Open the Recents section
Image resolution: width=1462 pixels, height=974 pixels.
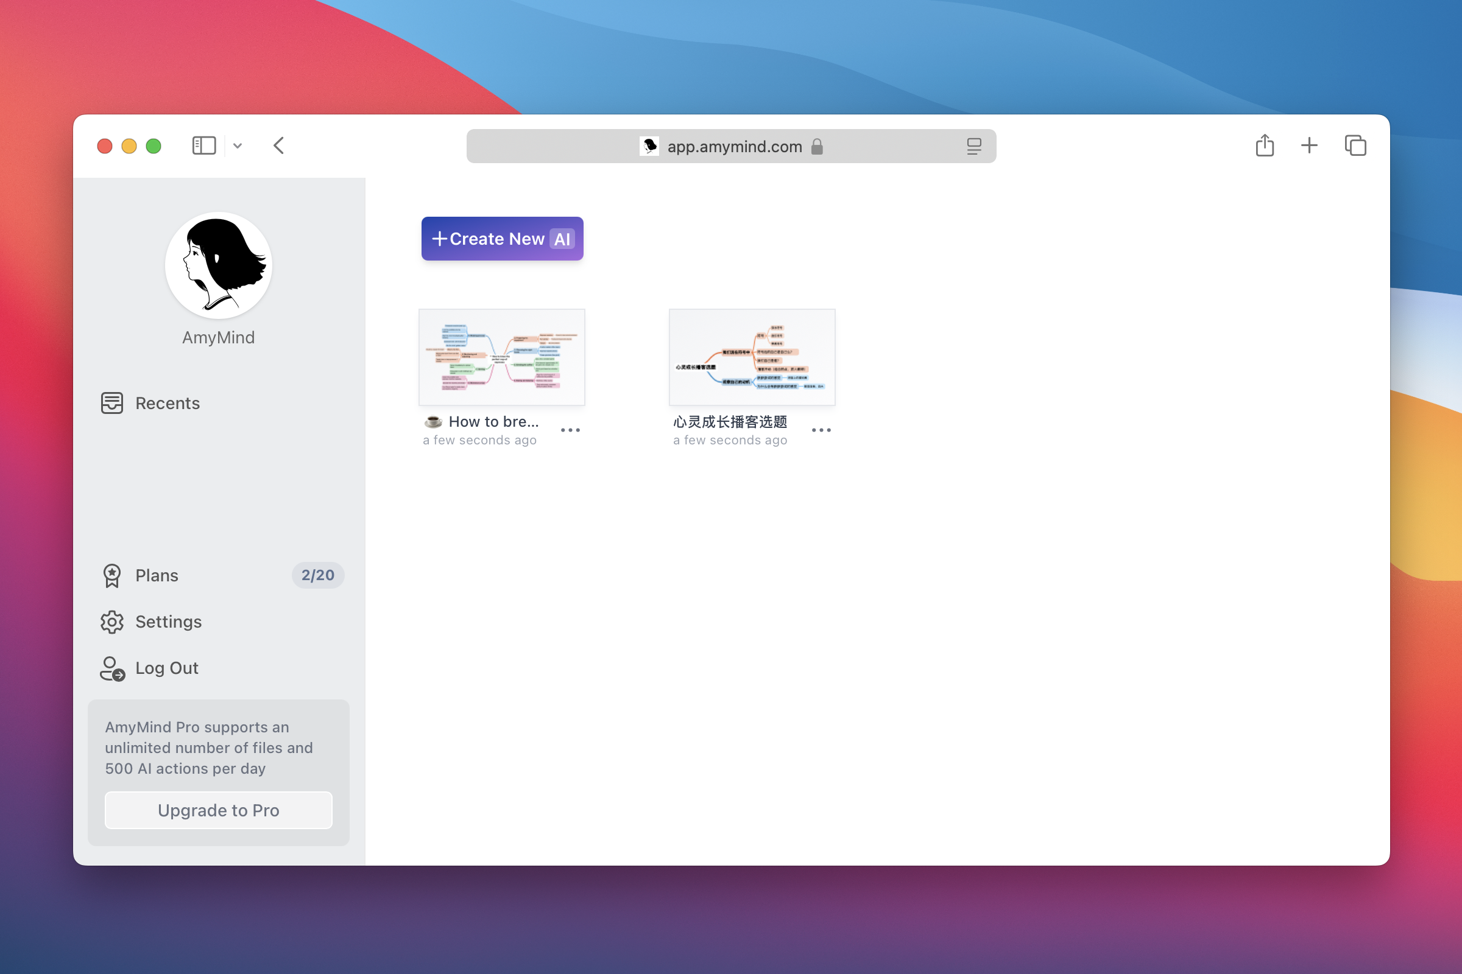click(218, 403)
